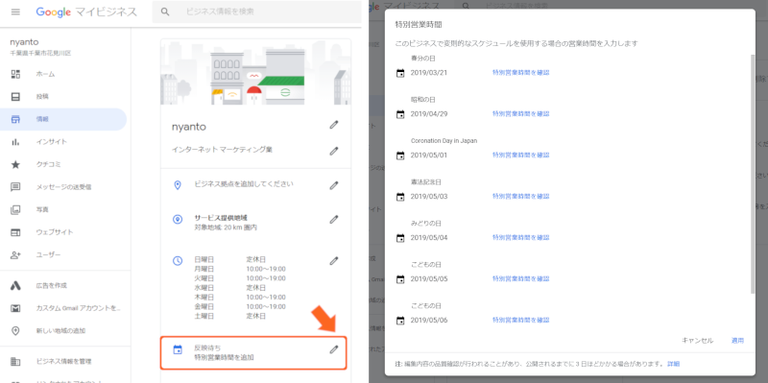Confirm special hours for Coronation Day 2019/05/01
The width and height of the screenshot is (768, 383).
(521, 155)
